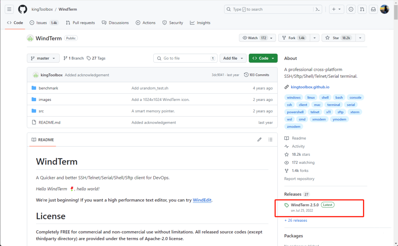Open the Activity link in About
398x246 pixels.
(298, 146)
